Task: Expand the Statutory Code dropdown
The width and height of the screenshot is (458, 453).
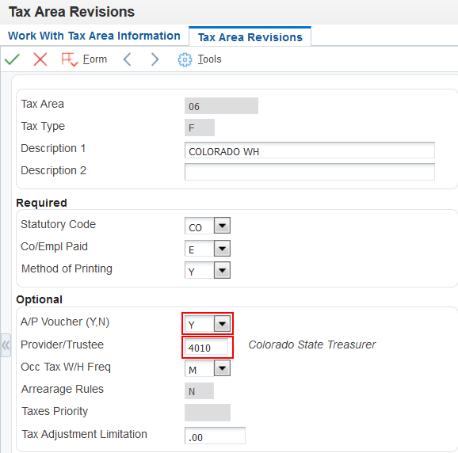Action: tap(222, 226)
